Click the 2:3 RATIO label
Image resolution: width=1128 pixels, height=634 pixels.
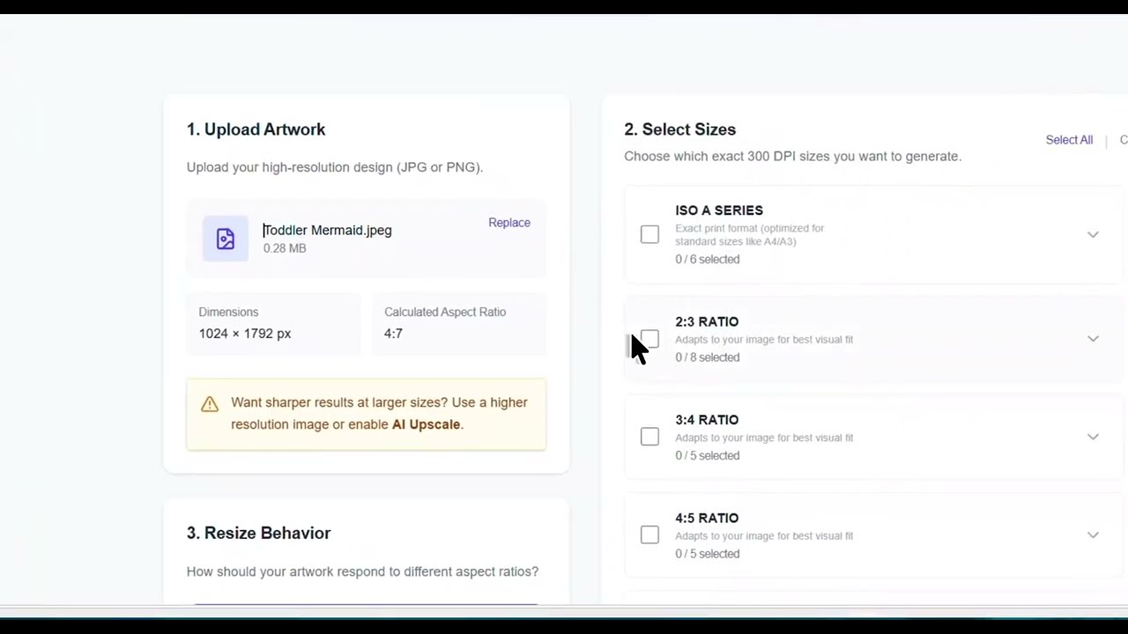click(x=707, y=321)
